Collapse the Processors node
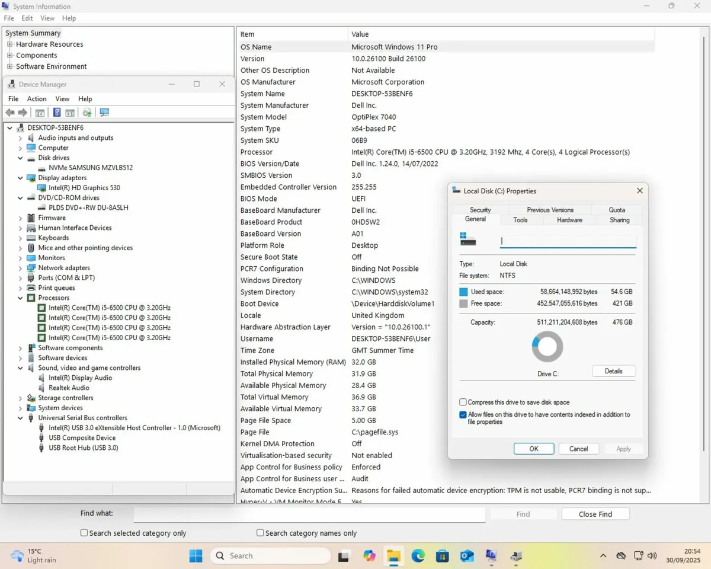 [20, 298]
